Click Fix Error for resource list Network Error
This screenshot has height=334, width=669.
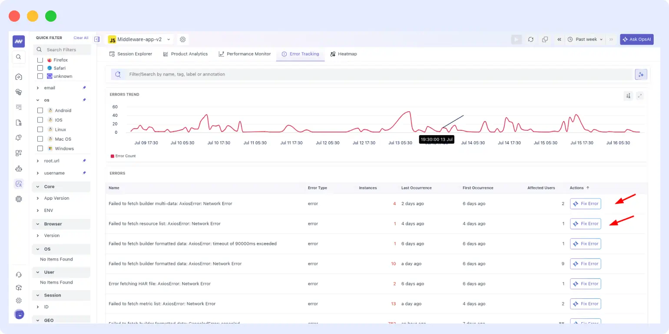585,223
